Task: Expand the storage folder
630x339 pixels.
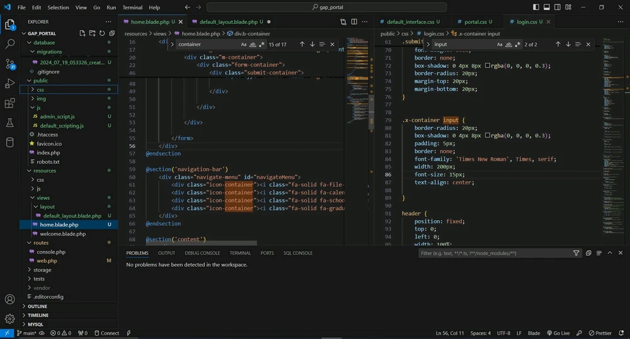Action: coord(42,270)
